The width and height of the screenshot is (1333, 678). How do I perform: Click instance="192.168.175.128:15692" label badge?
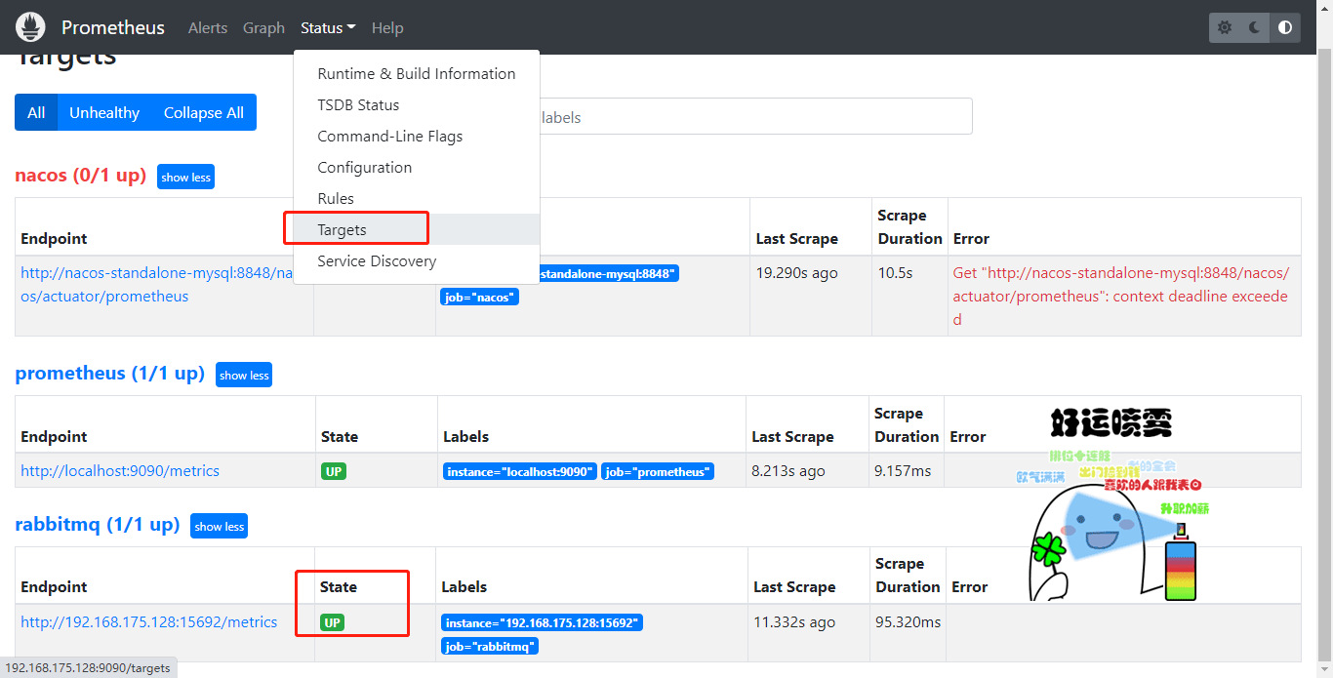point(542,622)
